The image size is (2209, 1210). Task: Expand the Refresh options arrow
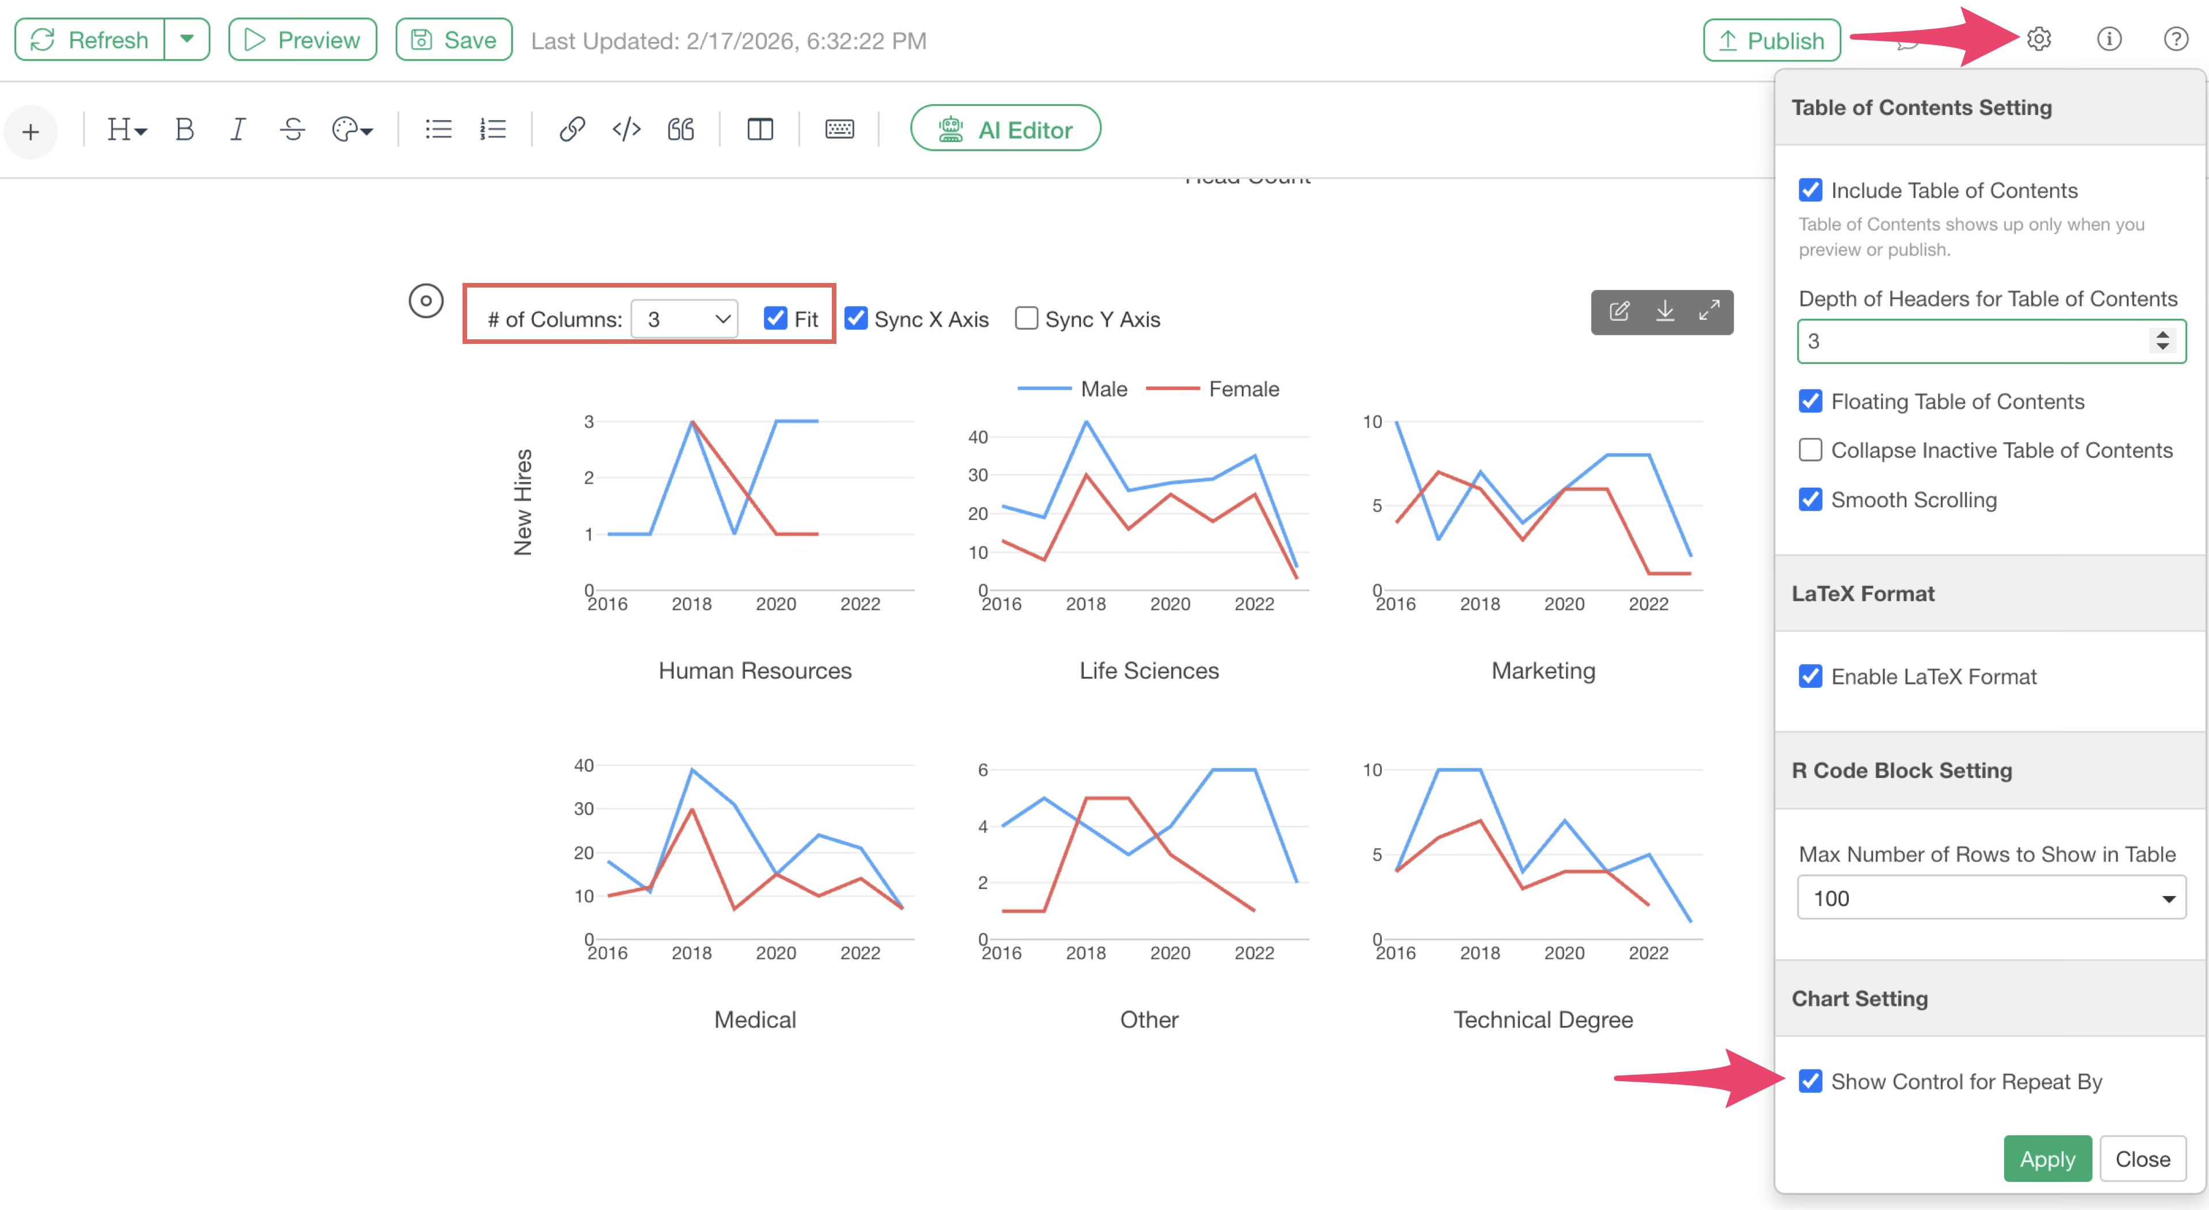[x=187, y=40]
